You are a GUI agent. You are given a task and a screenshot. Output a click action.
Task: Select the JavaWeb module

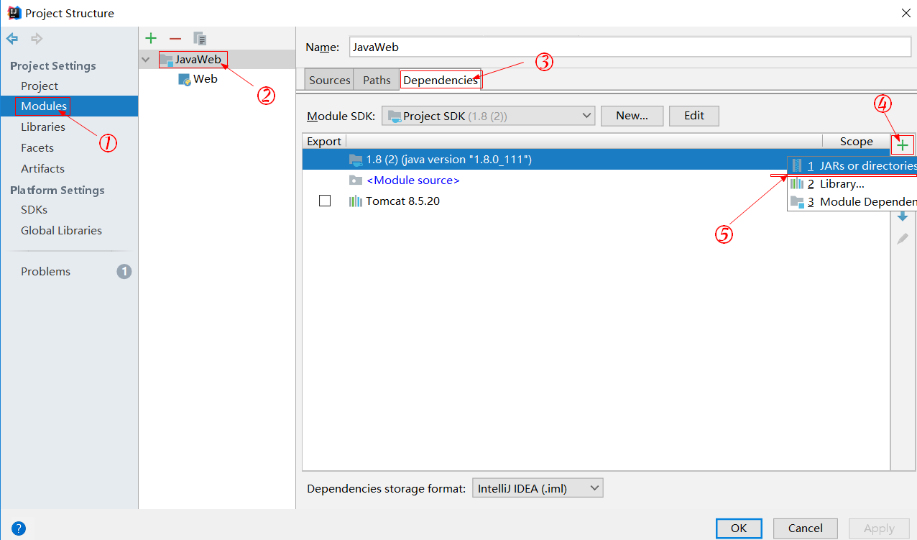coord(198,59)
